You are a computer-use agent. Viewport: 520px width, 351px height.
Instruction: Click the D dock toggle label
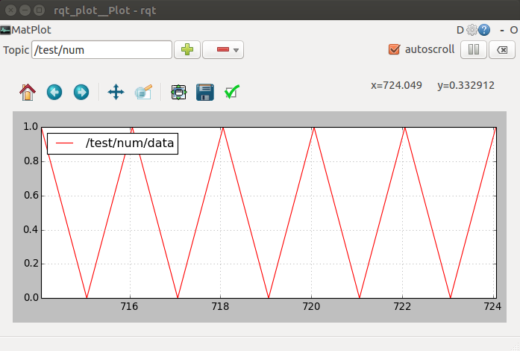point(460,30)
